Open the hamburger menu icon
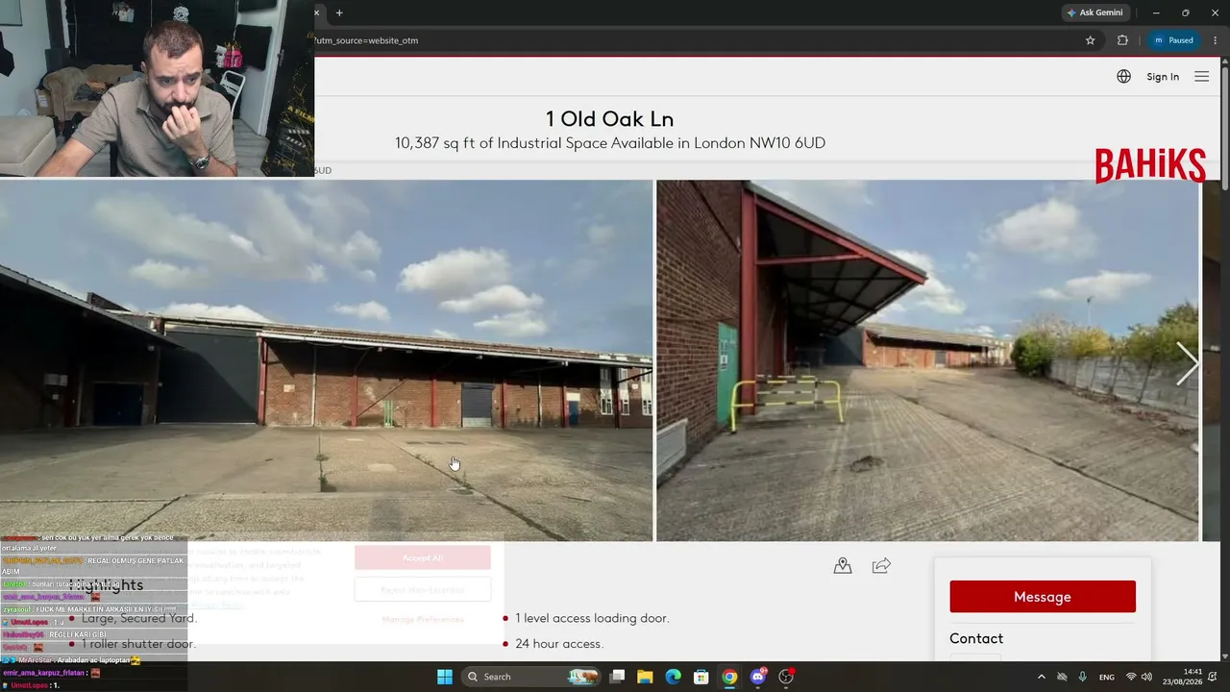Image resolution: width=1230 pixels, height=692 pixels. 1201,77
